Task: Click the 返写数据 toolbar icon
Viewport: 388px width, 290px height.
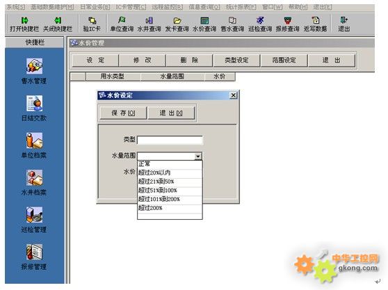Action: 315,24
